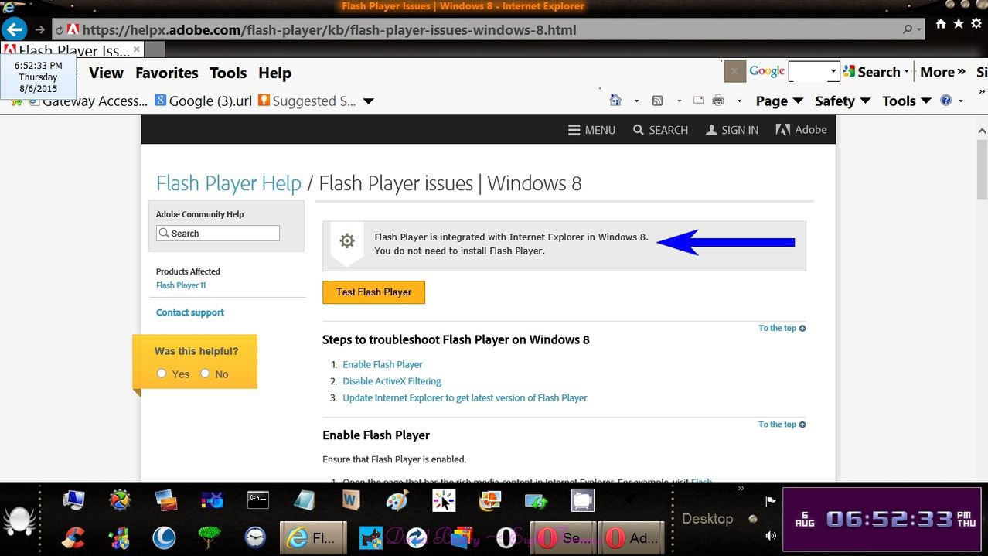Open Adobe site MENU
This screenshot has height=556, width=988.
[x=591, y=130]
